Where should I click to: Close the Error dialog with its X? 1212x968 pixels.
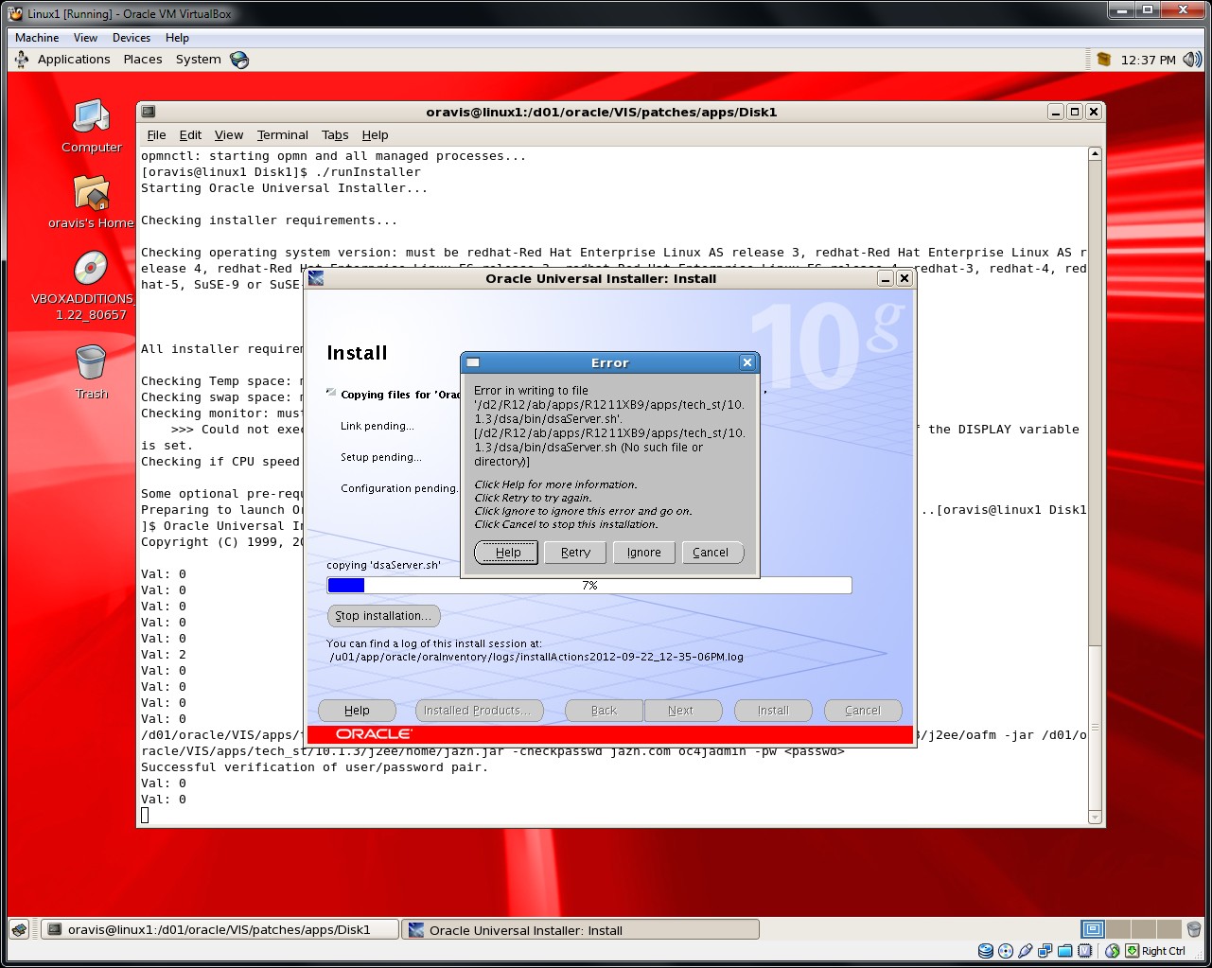(747, 362)
